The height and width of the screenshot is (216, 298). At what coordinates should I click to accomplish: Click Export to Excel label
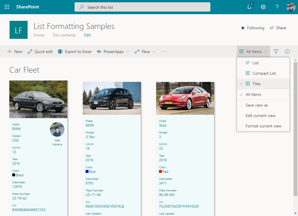[78, 52]
